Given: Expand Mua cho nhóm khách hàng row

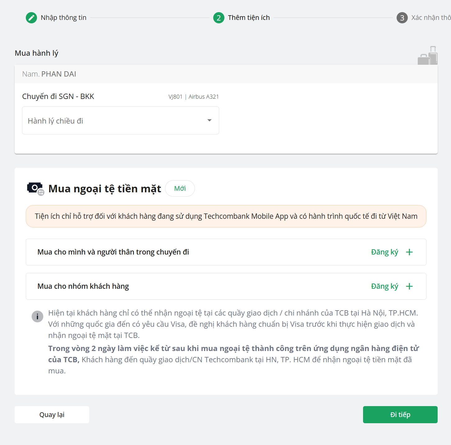Looking at the screenshot, I should 83,286.
